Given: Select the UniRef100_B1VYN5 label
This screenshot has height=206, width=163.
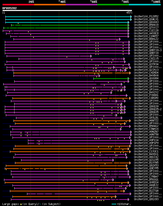Looking at the screenshot, I should pyautogui.click(x=146, y=163).
